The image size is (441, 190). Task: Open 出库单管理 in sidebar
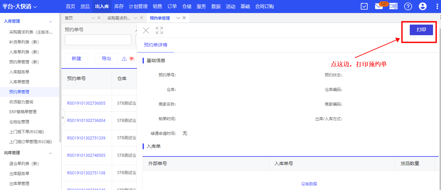click(19, 184)
